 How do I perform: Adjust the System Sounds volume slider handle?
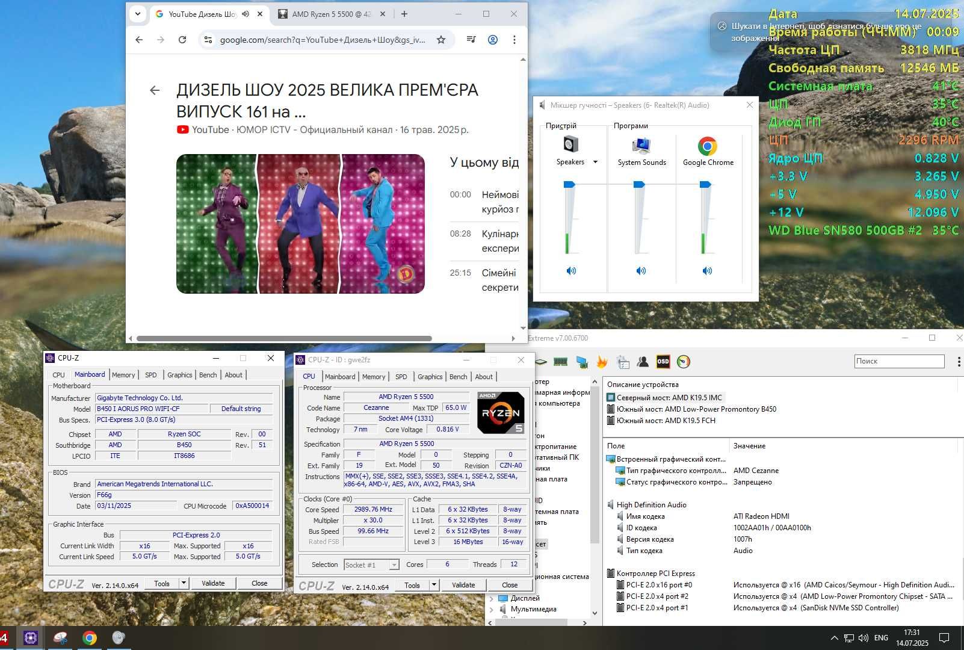640,185
